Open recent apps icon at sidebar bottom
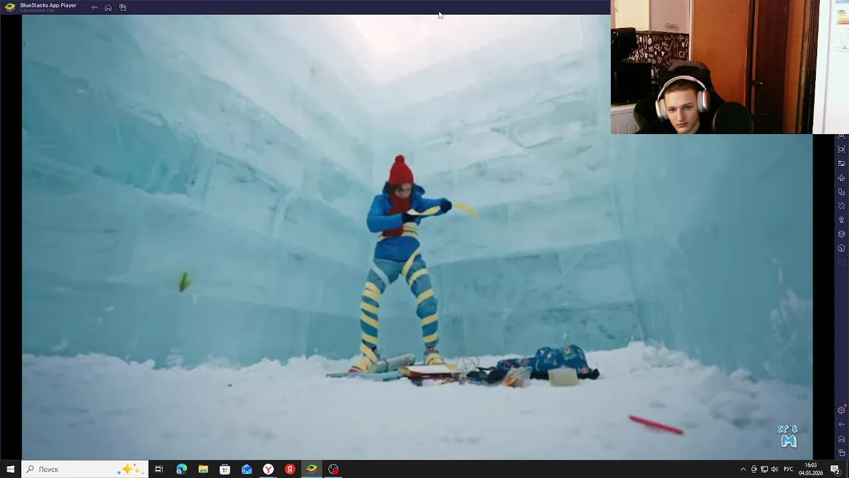Image resolution: width=849 pixels, height=478 pixels. pyautogui.click(x=842, y=453)
